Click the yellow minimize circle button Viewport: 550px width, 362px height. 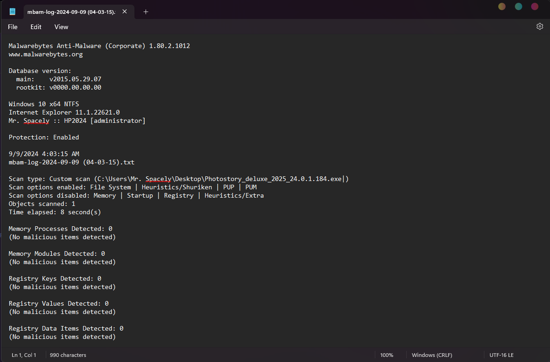[501, 6]
